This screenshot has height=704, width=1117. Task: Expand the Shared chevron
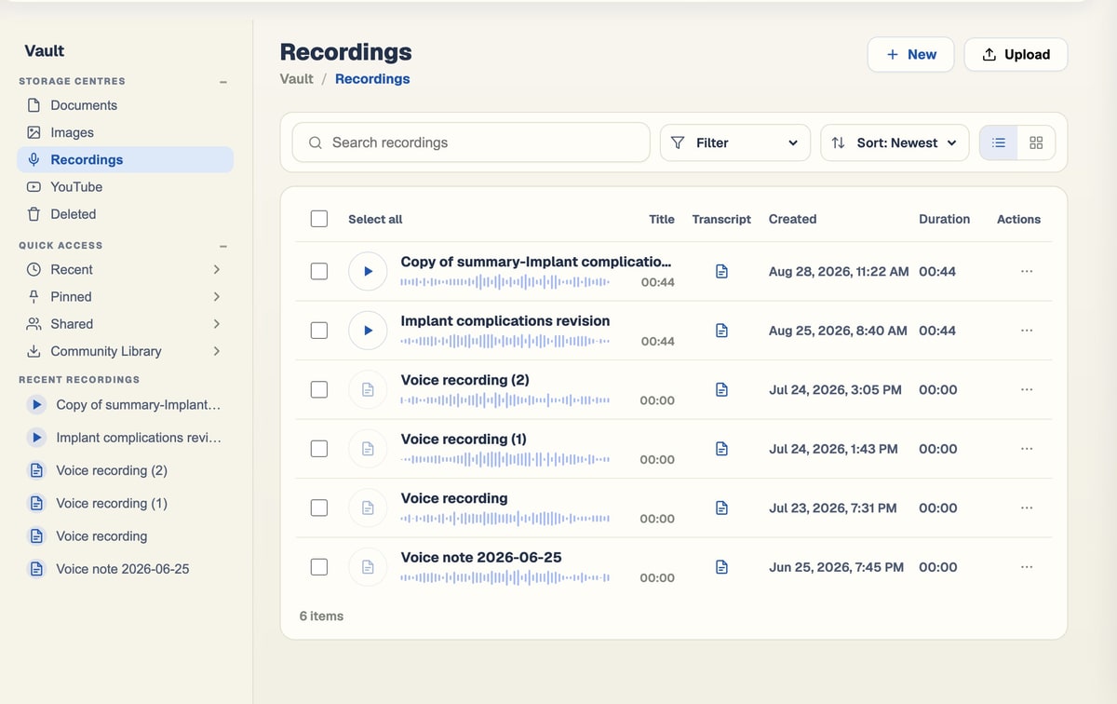coord(216,324)
